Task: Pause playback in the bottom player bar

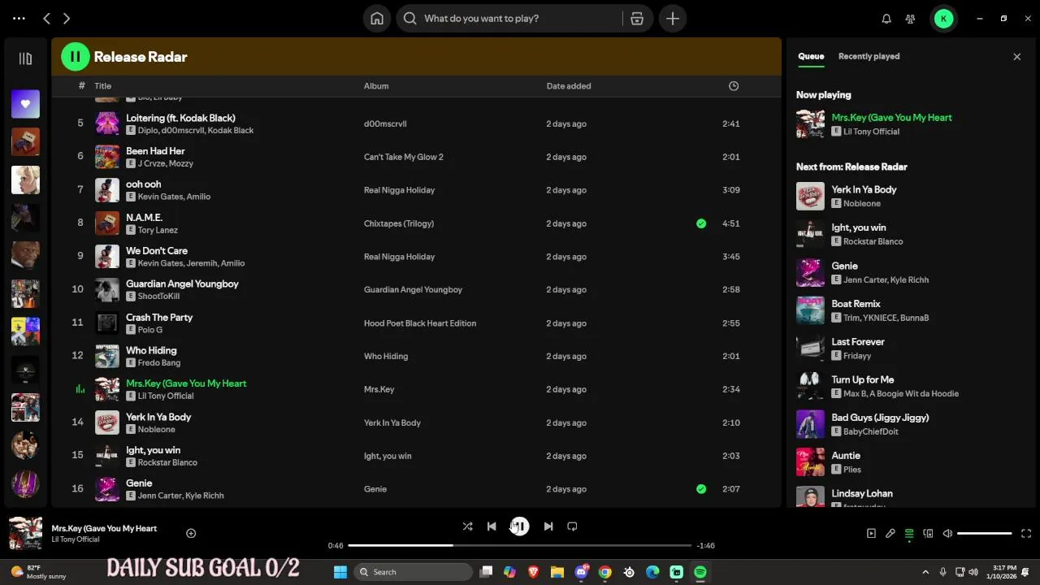Action: [520, 526]
